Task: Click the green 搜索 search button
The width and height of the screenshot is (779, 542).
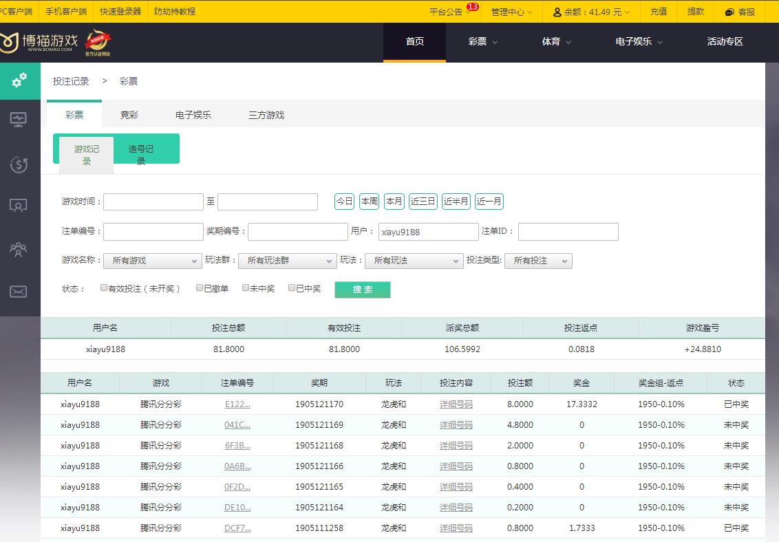Action: [x=362, y=290]
